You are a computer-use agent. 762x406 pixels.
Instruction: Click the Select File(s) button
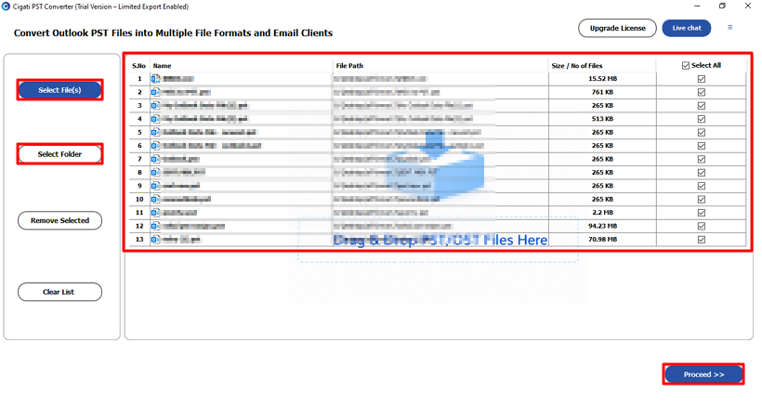(x=59, y=90)
